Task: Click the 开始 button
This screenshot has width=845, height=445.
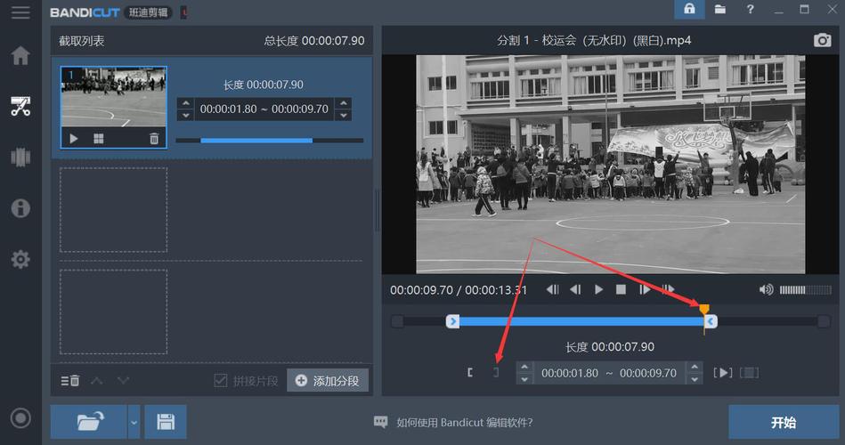Action: tap(784, 423)
